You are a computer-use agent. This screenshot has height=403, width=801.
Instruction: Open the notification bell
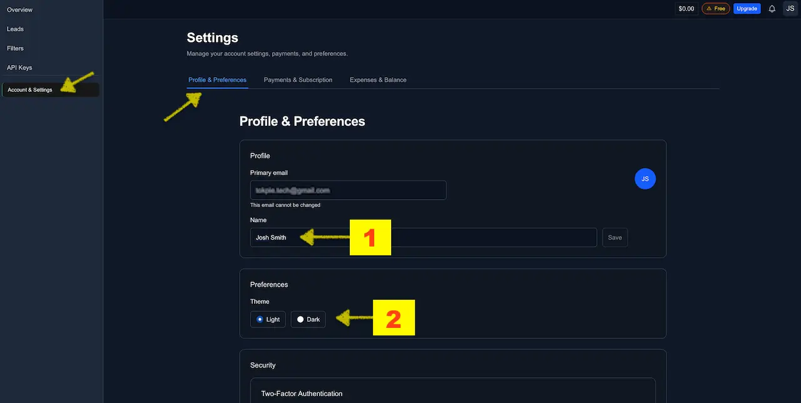click(x=771, y=8)
